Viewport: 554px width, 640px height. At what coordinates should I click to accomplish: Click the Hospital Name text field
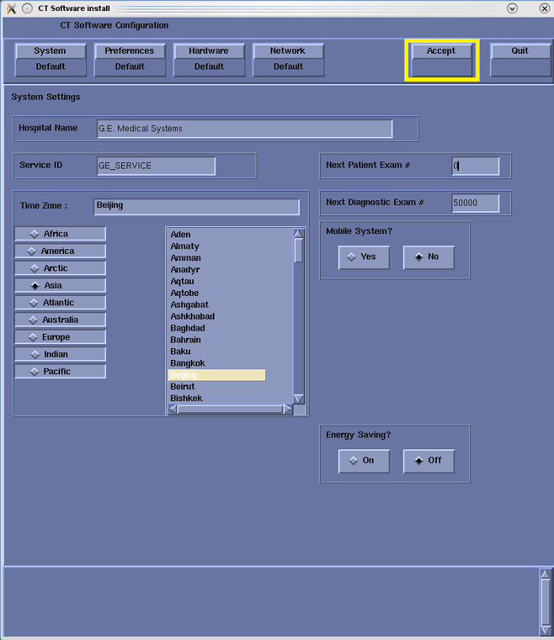click(245, 129)
